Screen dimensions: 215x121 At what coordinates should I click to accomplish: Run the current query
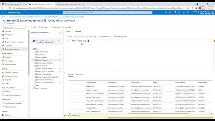click(x=69, y=37)
